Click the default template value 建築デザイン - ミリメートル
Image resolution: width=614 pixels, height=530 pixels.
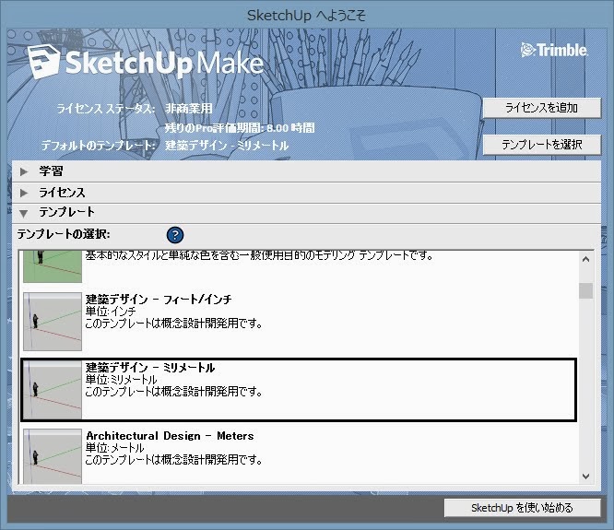click(x=227, y=146)
